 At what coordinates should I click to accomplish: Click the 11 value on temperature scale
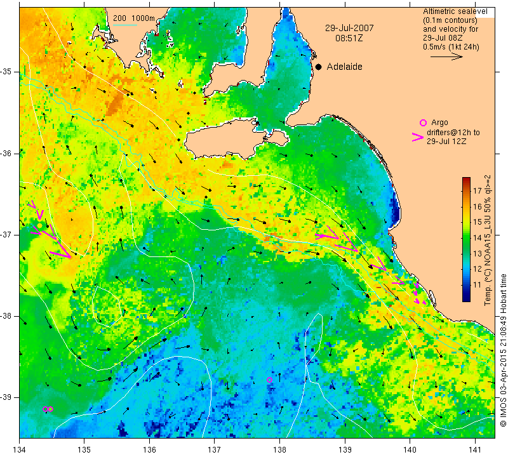pos(478,285)
